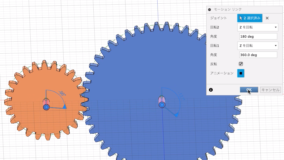The image size is (284, 160).
Task: Open the 回転2 dropdown
Action: point(258,27)
